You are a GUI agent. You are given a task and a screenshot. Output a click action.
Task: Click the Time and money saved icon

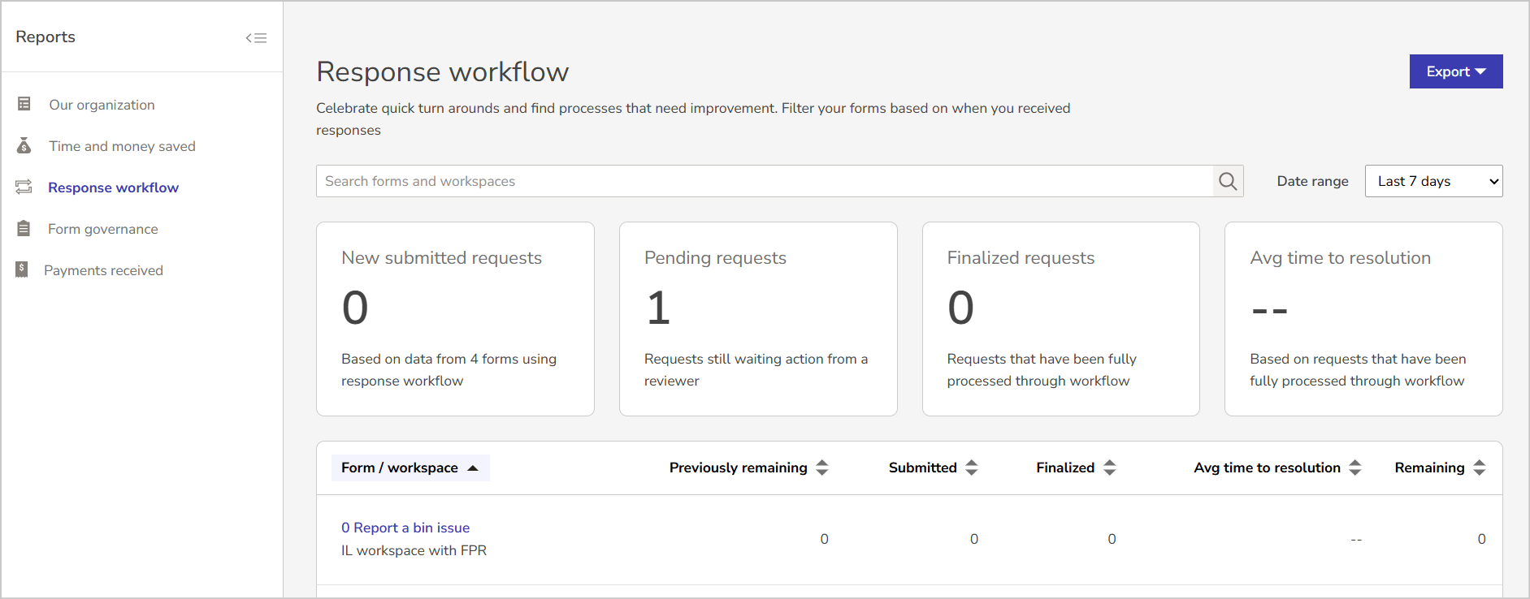pos(24,145)
